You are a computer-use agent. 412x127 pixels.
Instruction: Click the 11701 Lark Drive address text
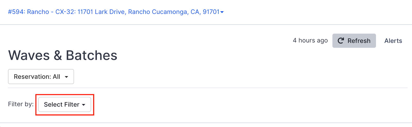tap(101, 12)
